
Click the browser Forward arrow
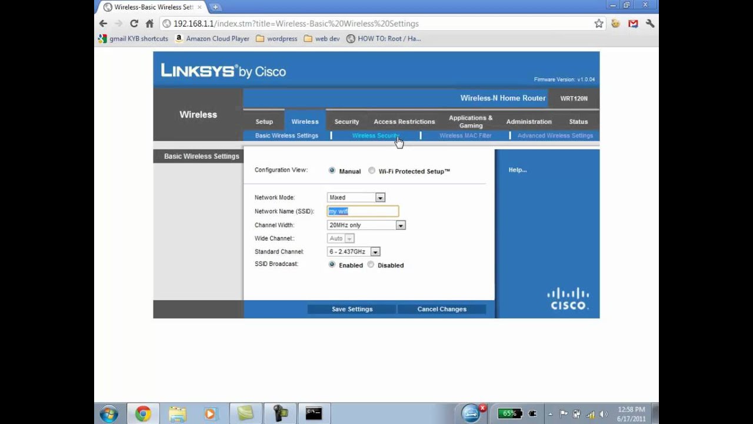tap(118, 24)
